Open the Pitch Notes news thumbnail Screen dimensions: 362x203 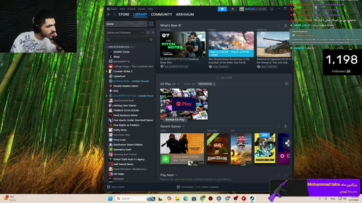[183, 44]
